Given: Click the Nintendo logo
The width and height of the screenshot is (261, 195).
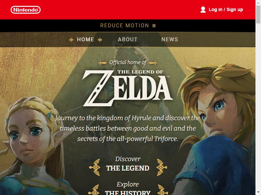Looking at the screenshot, I should coord(25,10).
